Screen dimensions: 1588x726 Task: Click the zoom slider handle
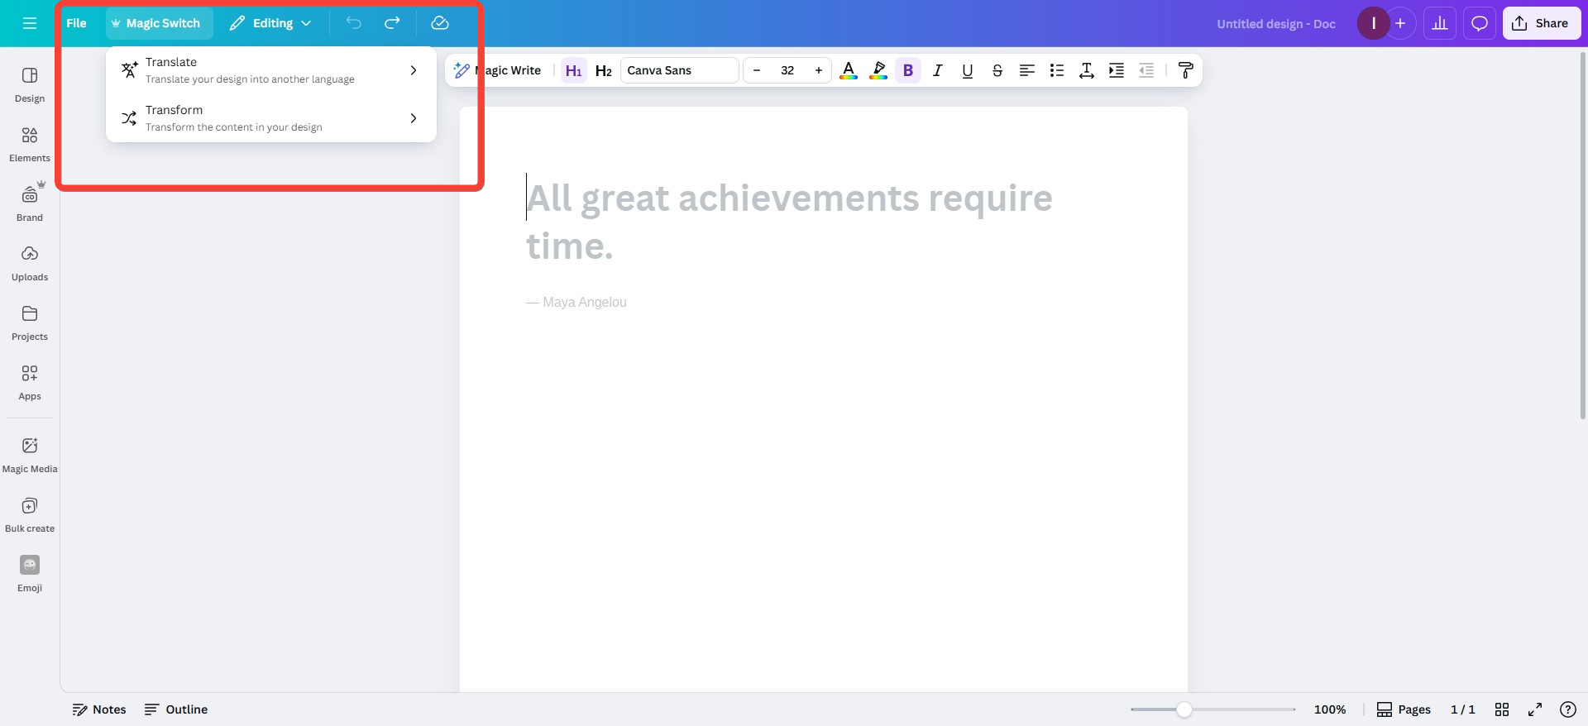(x=1184, y=709)
